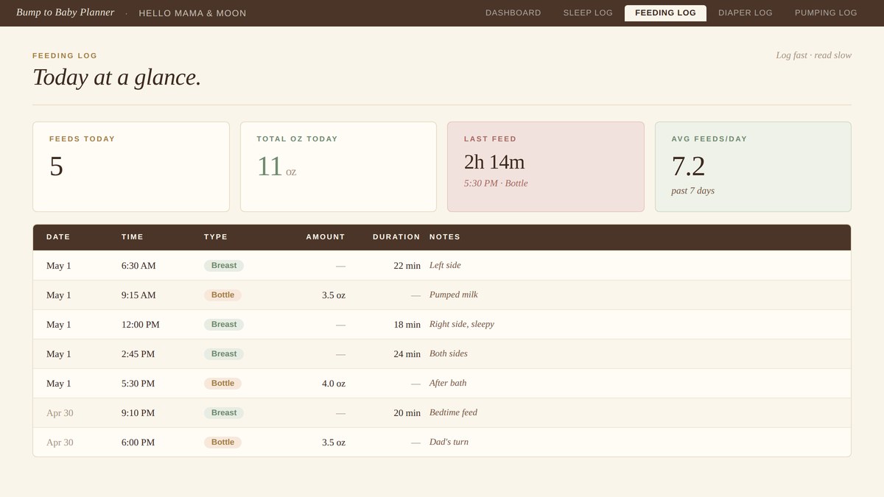Click the Log fast · read slow tagline
The height and width of the screenshot is (497, 884).
point(813,55)
